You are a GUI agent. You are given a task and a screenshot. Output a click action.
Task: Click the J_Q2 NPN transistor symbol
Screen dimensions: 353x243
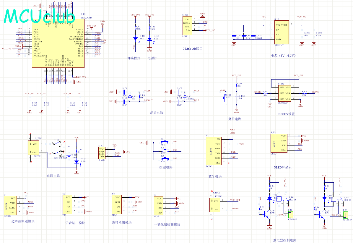coord(322,214)
